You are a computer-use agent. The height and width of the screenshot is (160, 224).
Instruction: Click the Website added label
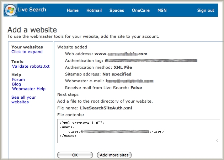72,47
